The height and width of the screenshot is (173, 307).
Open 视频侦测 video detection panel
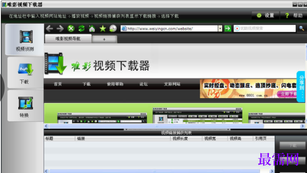pyautogui.click(x=25, y=40)
